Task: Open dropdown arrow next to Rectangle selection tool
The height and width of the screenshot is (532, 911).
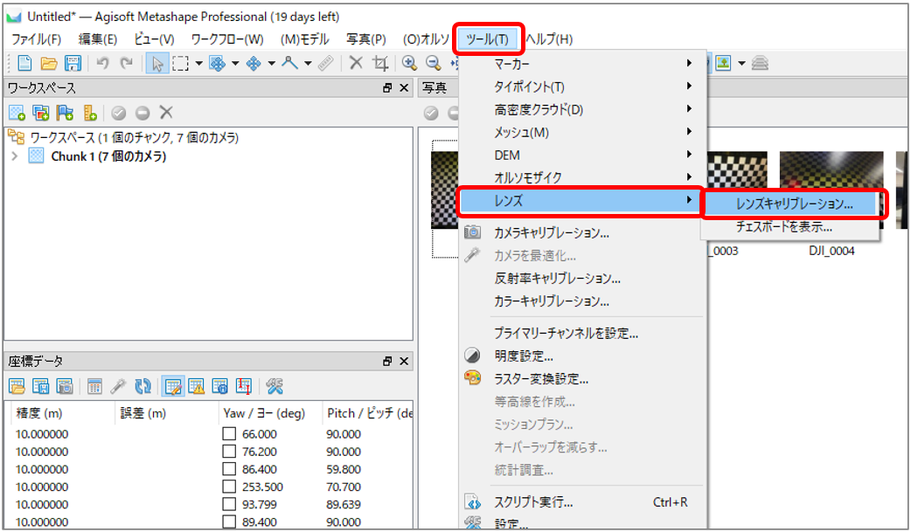Action: 198,63
